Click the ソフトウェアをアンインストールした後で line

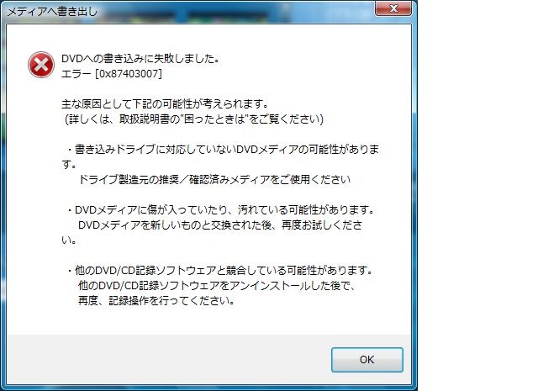217,286
